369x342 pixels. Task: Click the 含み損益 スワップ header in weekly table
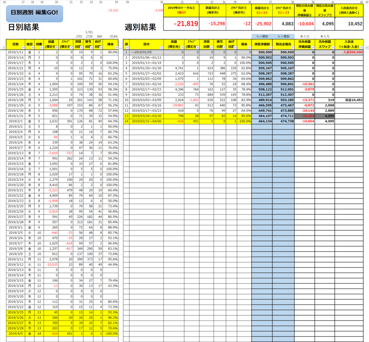[x=324, y=44]
